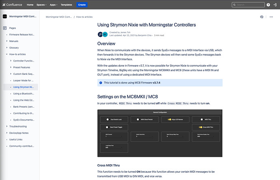Image resolution: width=280 pixels, height=180 pixels.
Task: Click Morningstar MIDI Cont... breadcrumb link
Action: [x=59, y=17]
